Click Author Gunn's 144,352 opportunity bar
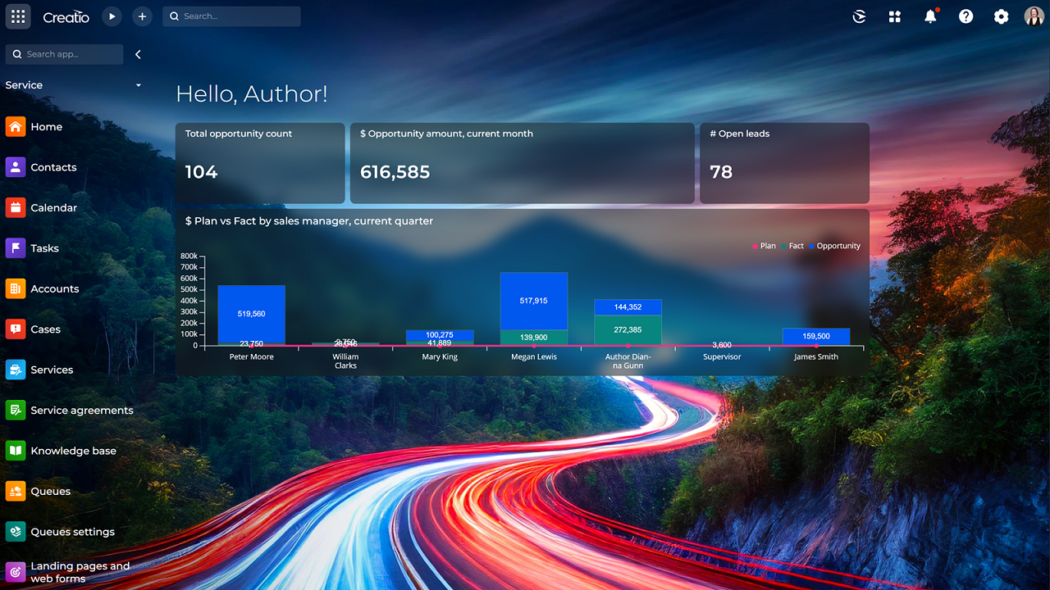This screenshot has width=1050, height=590. pyautogui.click(x=628, y=307)
